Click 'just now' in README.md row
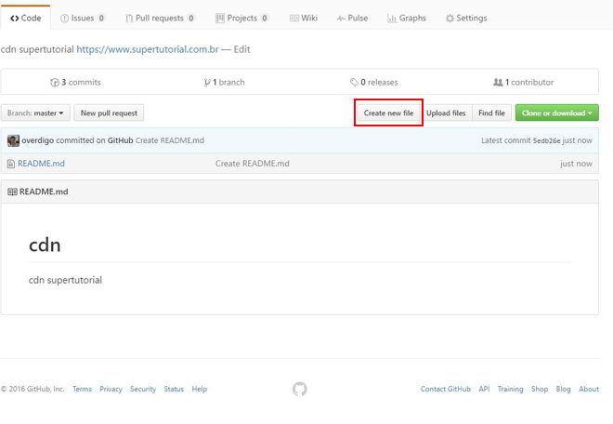Viewport: 613px width, 424px height. click(x=576, y=164)
